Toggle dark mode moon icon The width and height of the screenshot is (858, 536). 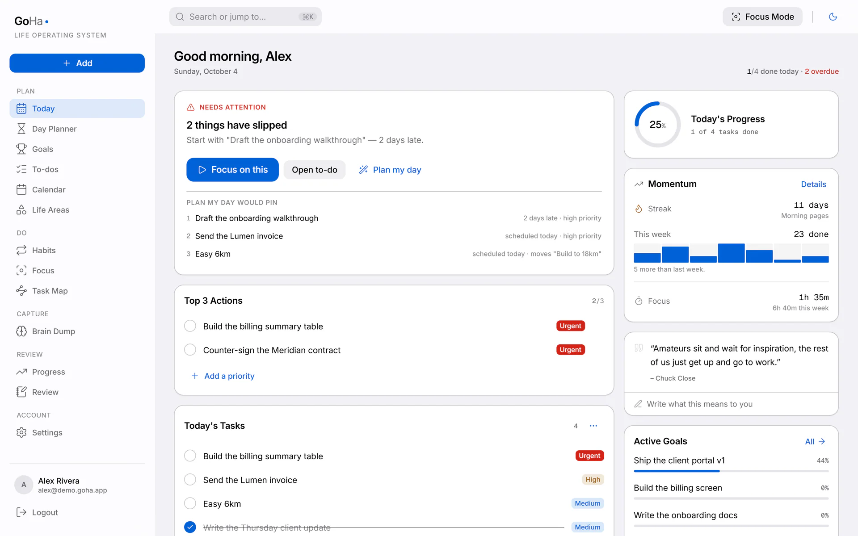click(x=833, y=17)
